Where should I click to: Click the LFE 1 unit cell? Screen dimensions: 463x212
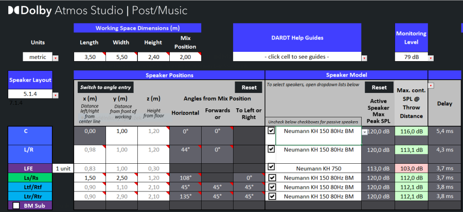click(63, 168)
